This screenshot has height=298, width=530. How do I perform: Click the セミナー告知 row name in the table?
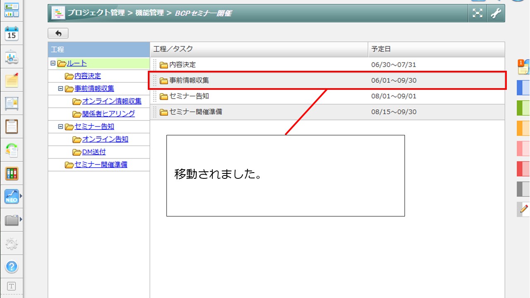pos(189,96)
